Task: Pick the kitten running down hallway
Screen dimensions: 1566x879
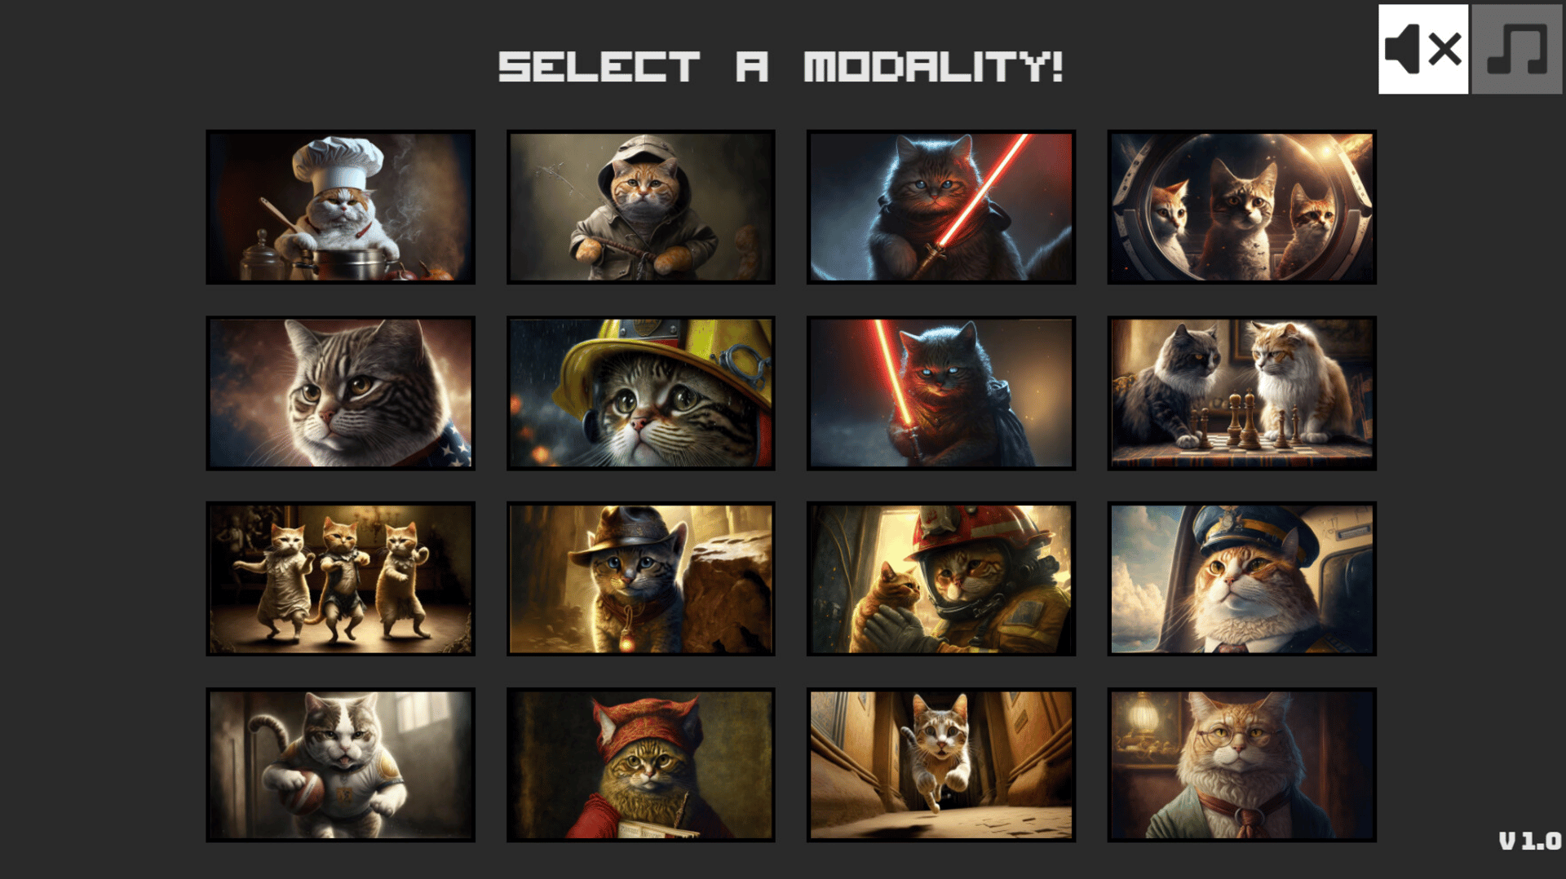Action: [x=941, y=765]
